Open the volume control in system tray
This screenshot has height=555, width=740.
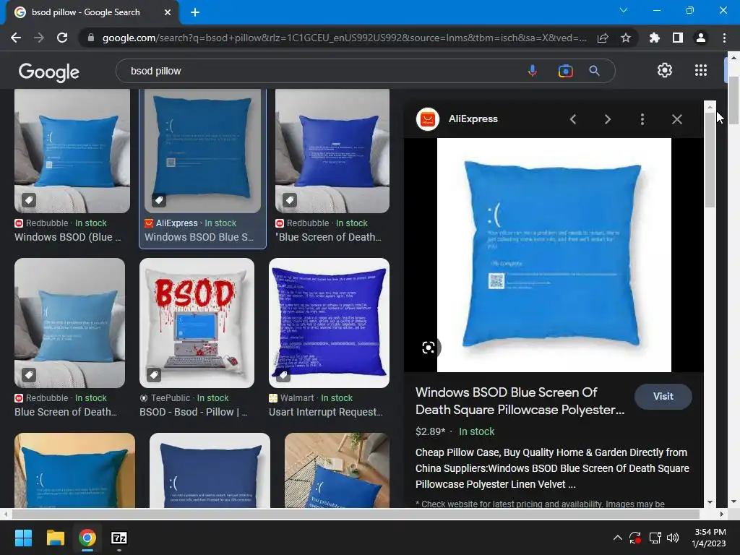pyautogui.click(x=673, y=538)
